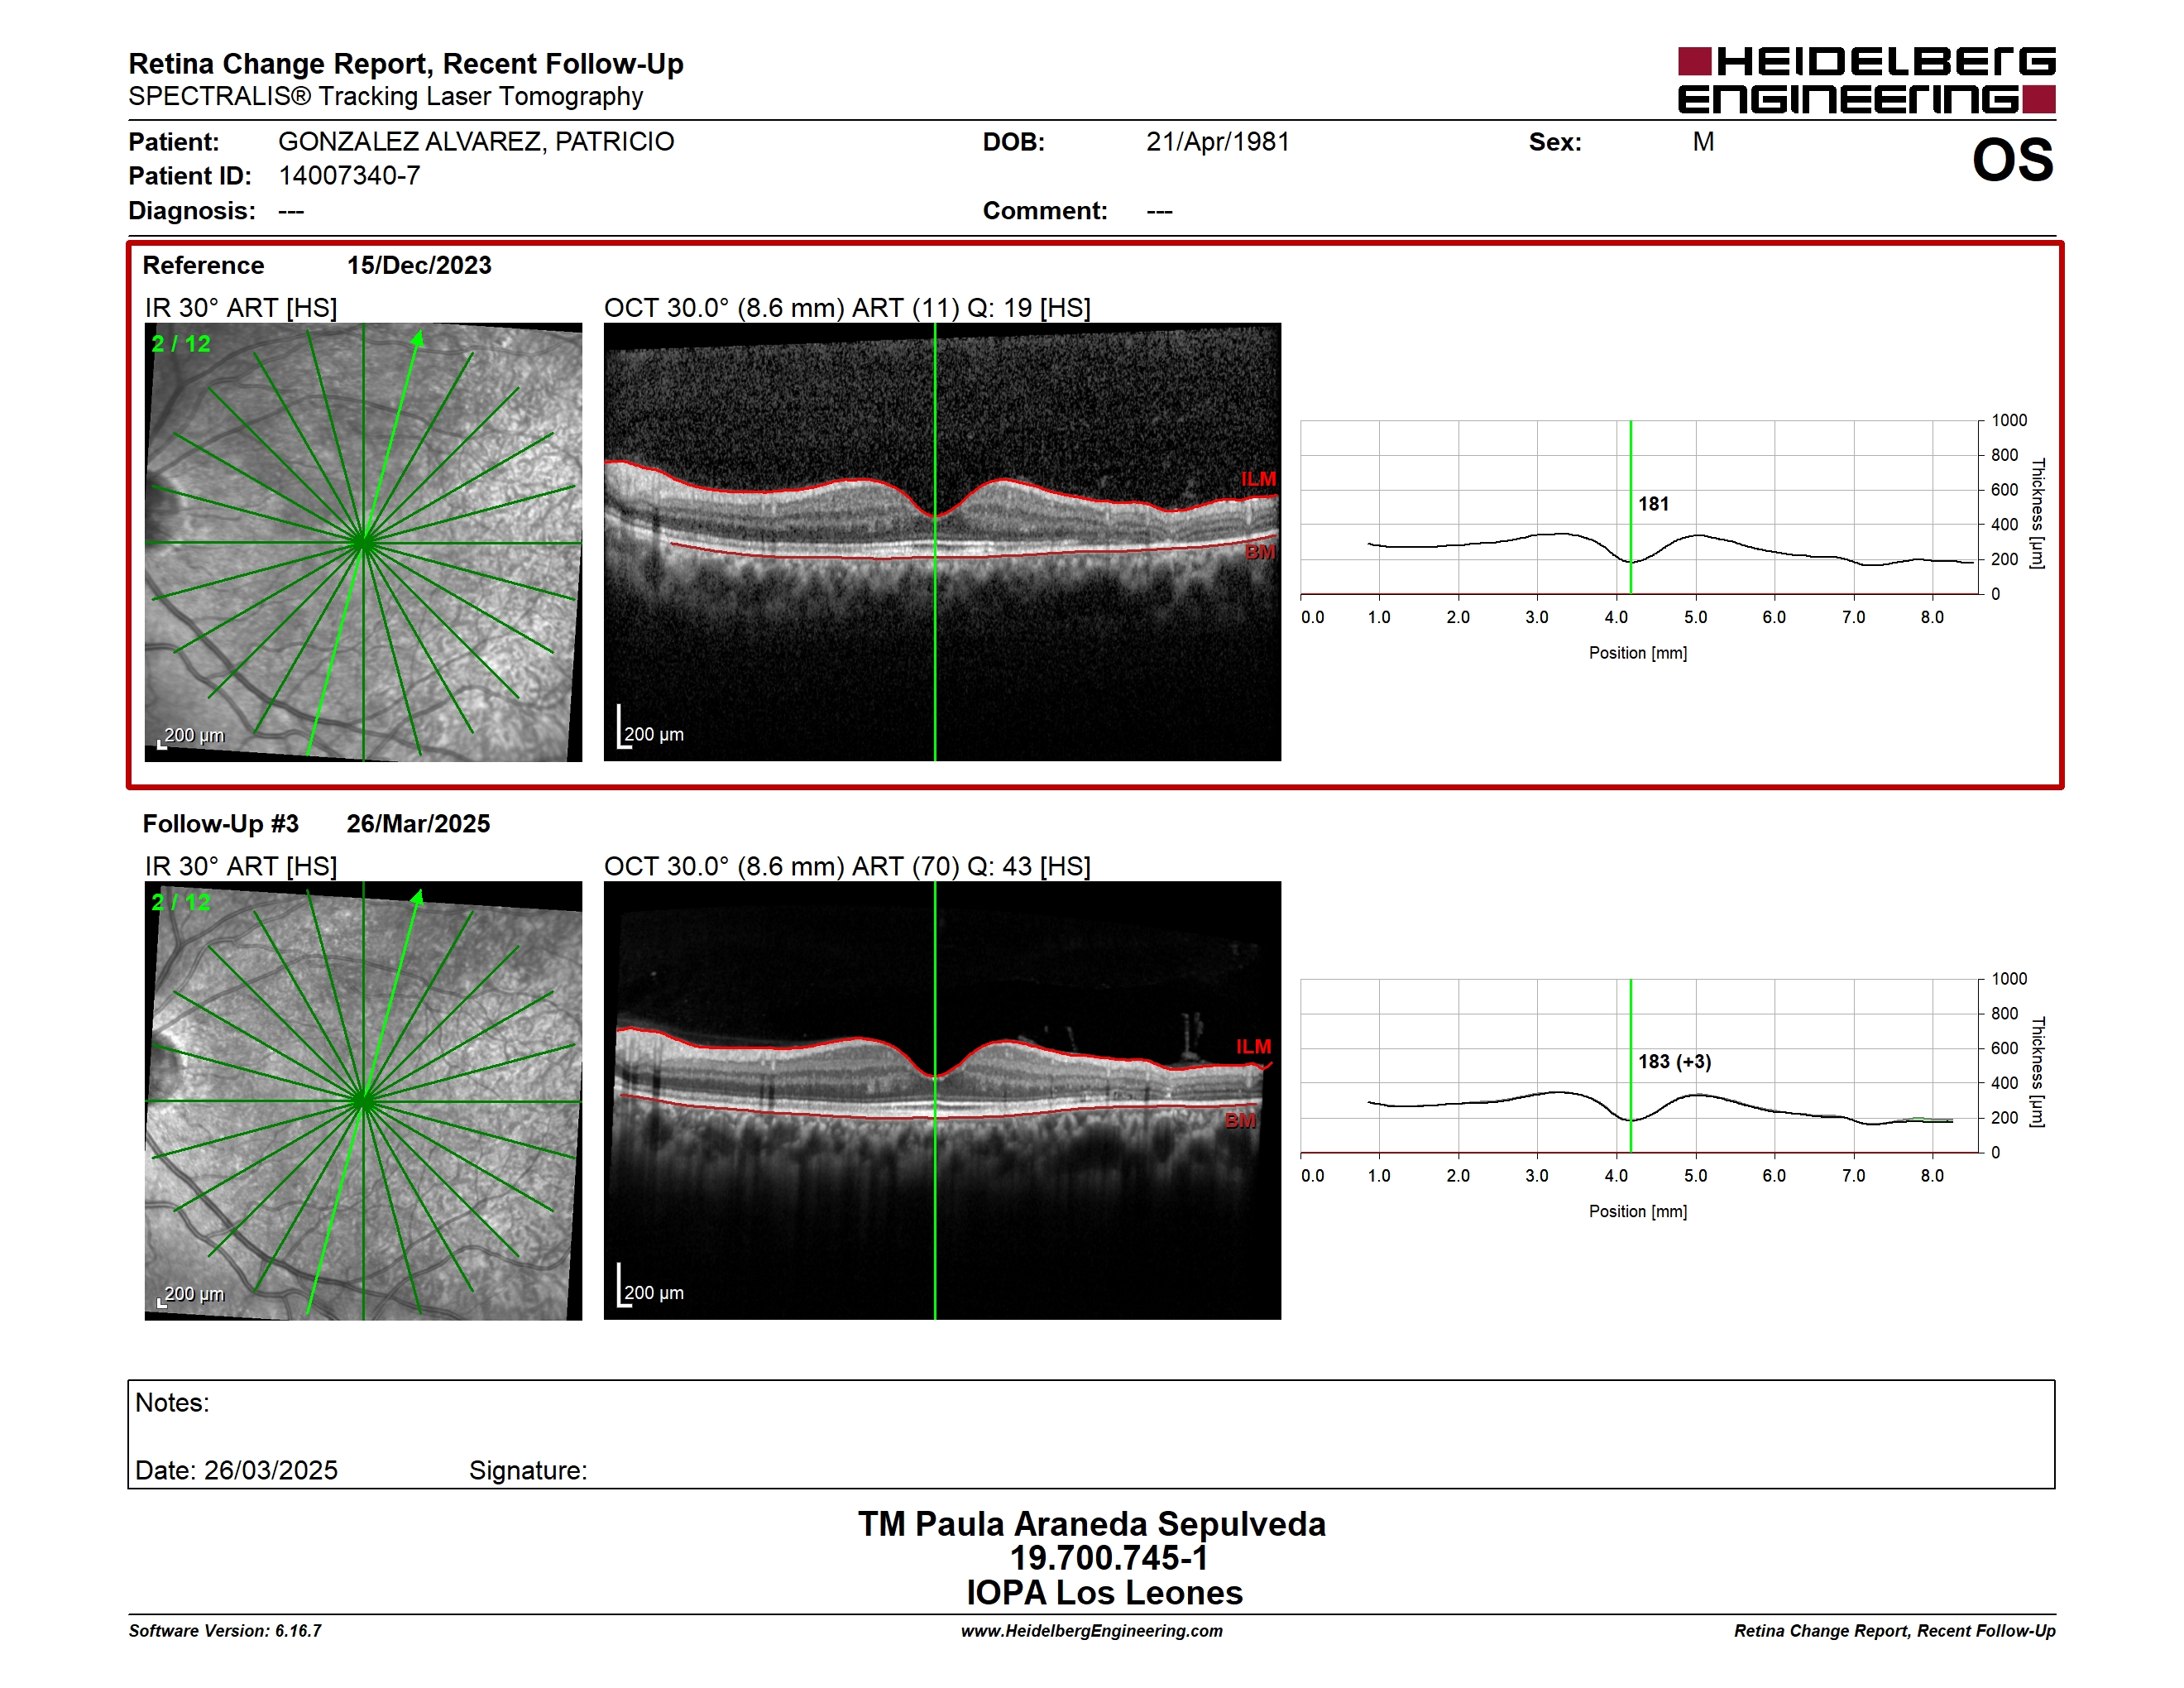Click the Follow-Up graph Position [mm] axis label
2184x1688 pixels.
1638,1211
